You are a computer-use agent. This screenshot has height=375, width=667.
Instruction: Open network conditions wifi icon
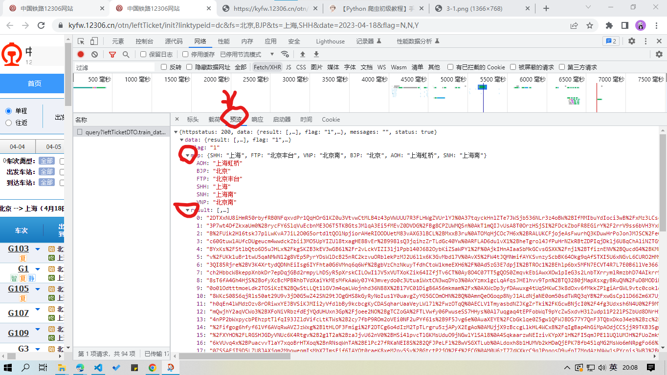tap(285, 54)
